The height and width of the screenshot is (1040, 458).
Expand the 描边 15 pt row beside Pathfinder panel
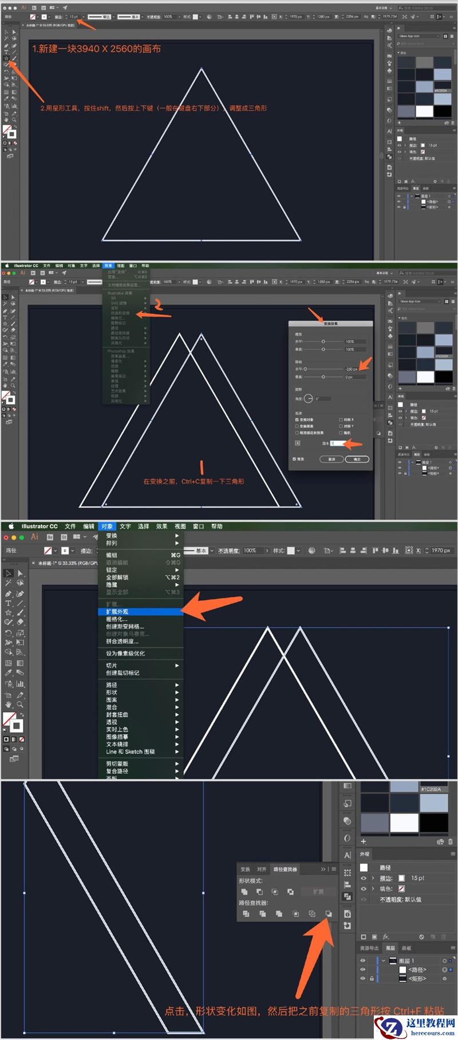click(x=373, y=878)
